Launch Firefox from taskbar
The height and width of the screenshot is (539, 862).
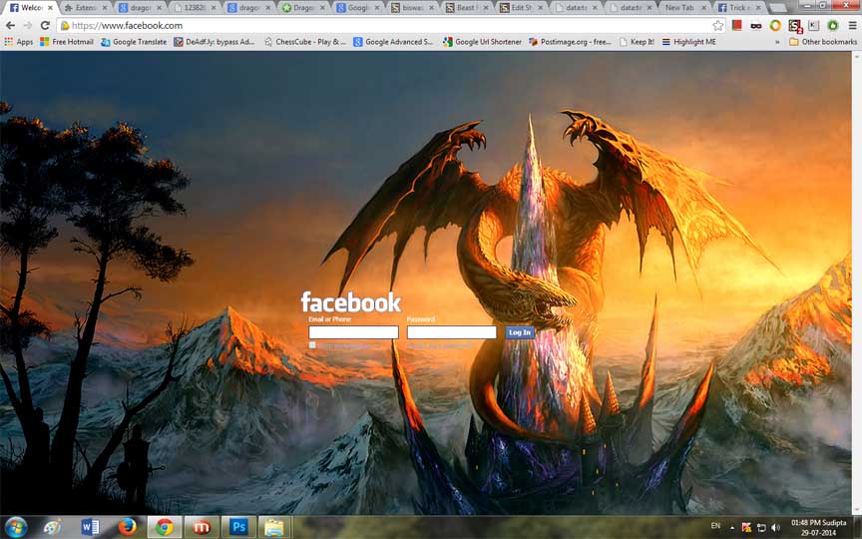pos(127,527)
